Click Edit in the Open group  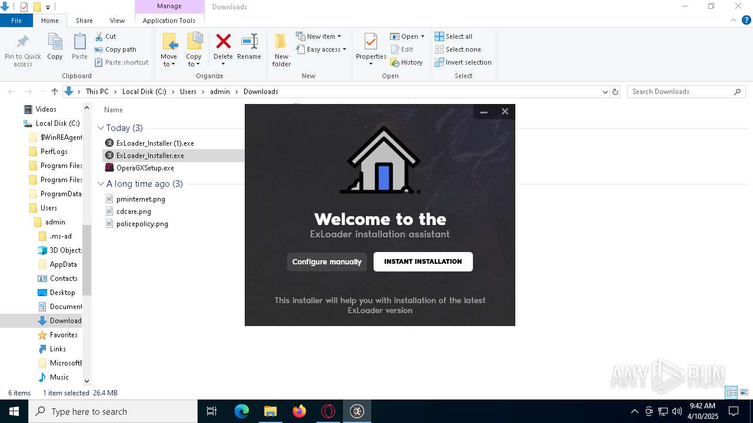click(x=402, y=49)
